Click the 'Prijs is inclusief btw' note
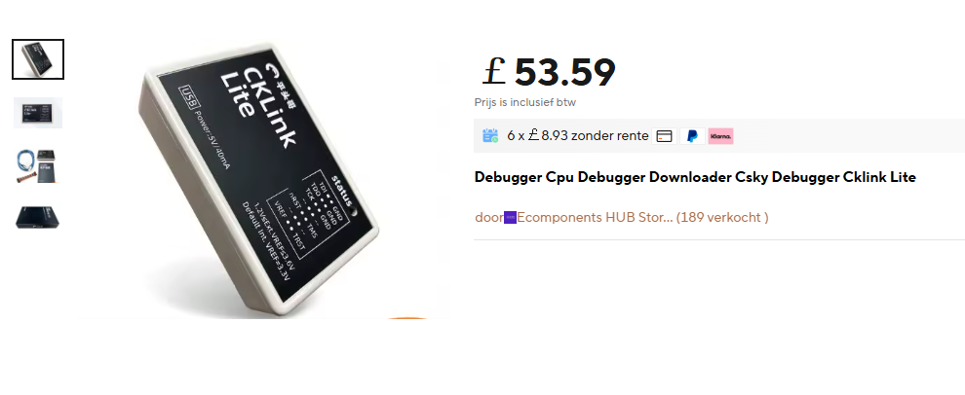Image resolution: width=965 pixels, height=395 pixels. point(525,102)
